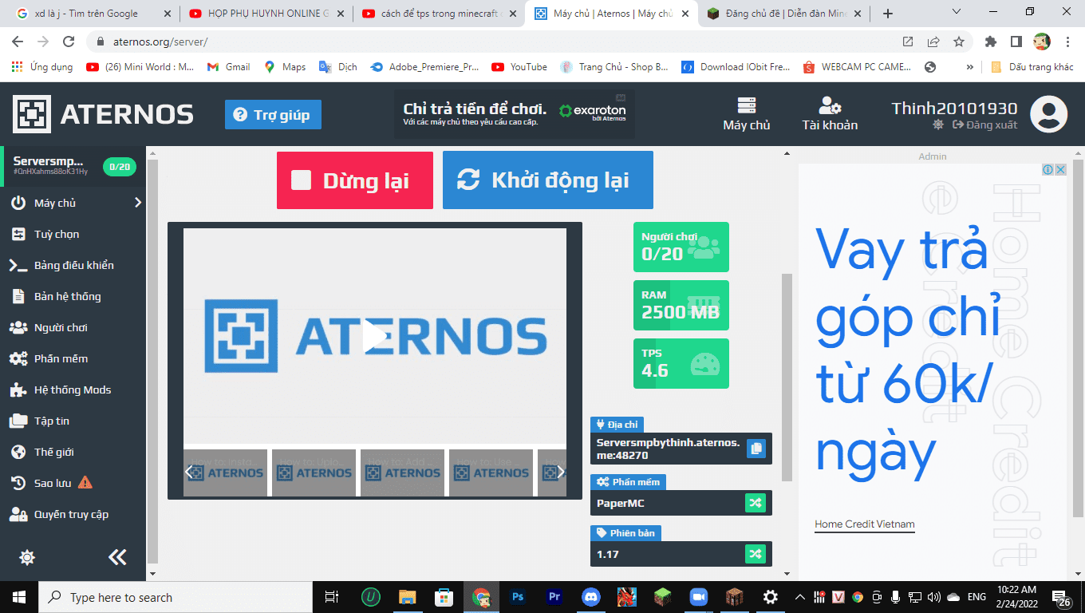Open Photoshop from the taskbar
The height and width of the screenshot is (613, 1085).
518,596
